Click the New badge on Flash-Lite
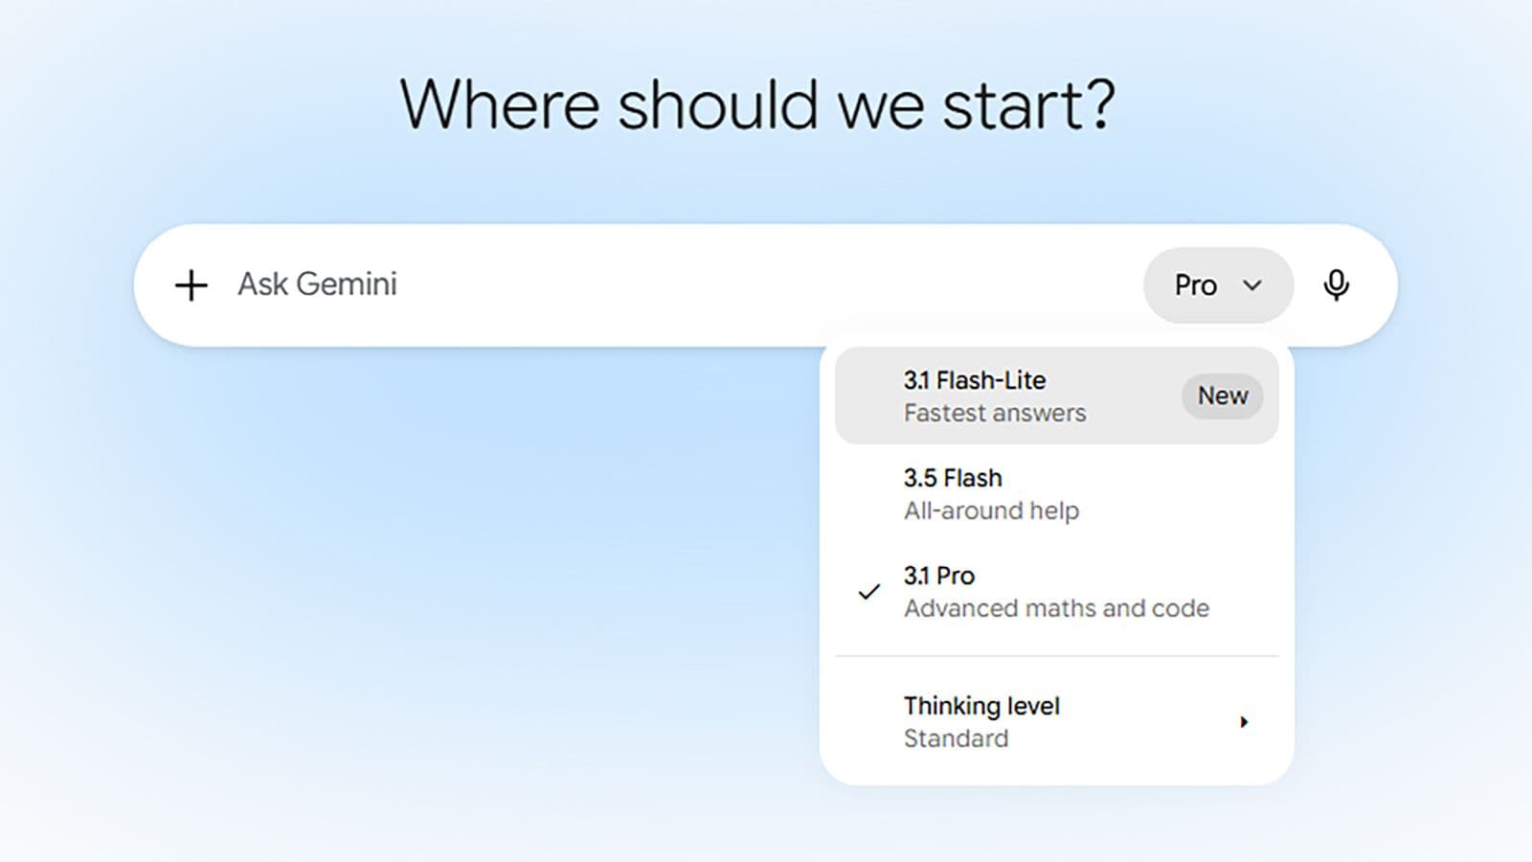The image size is (1532, 862). [1223, 396]
